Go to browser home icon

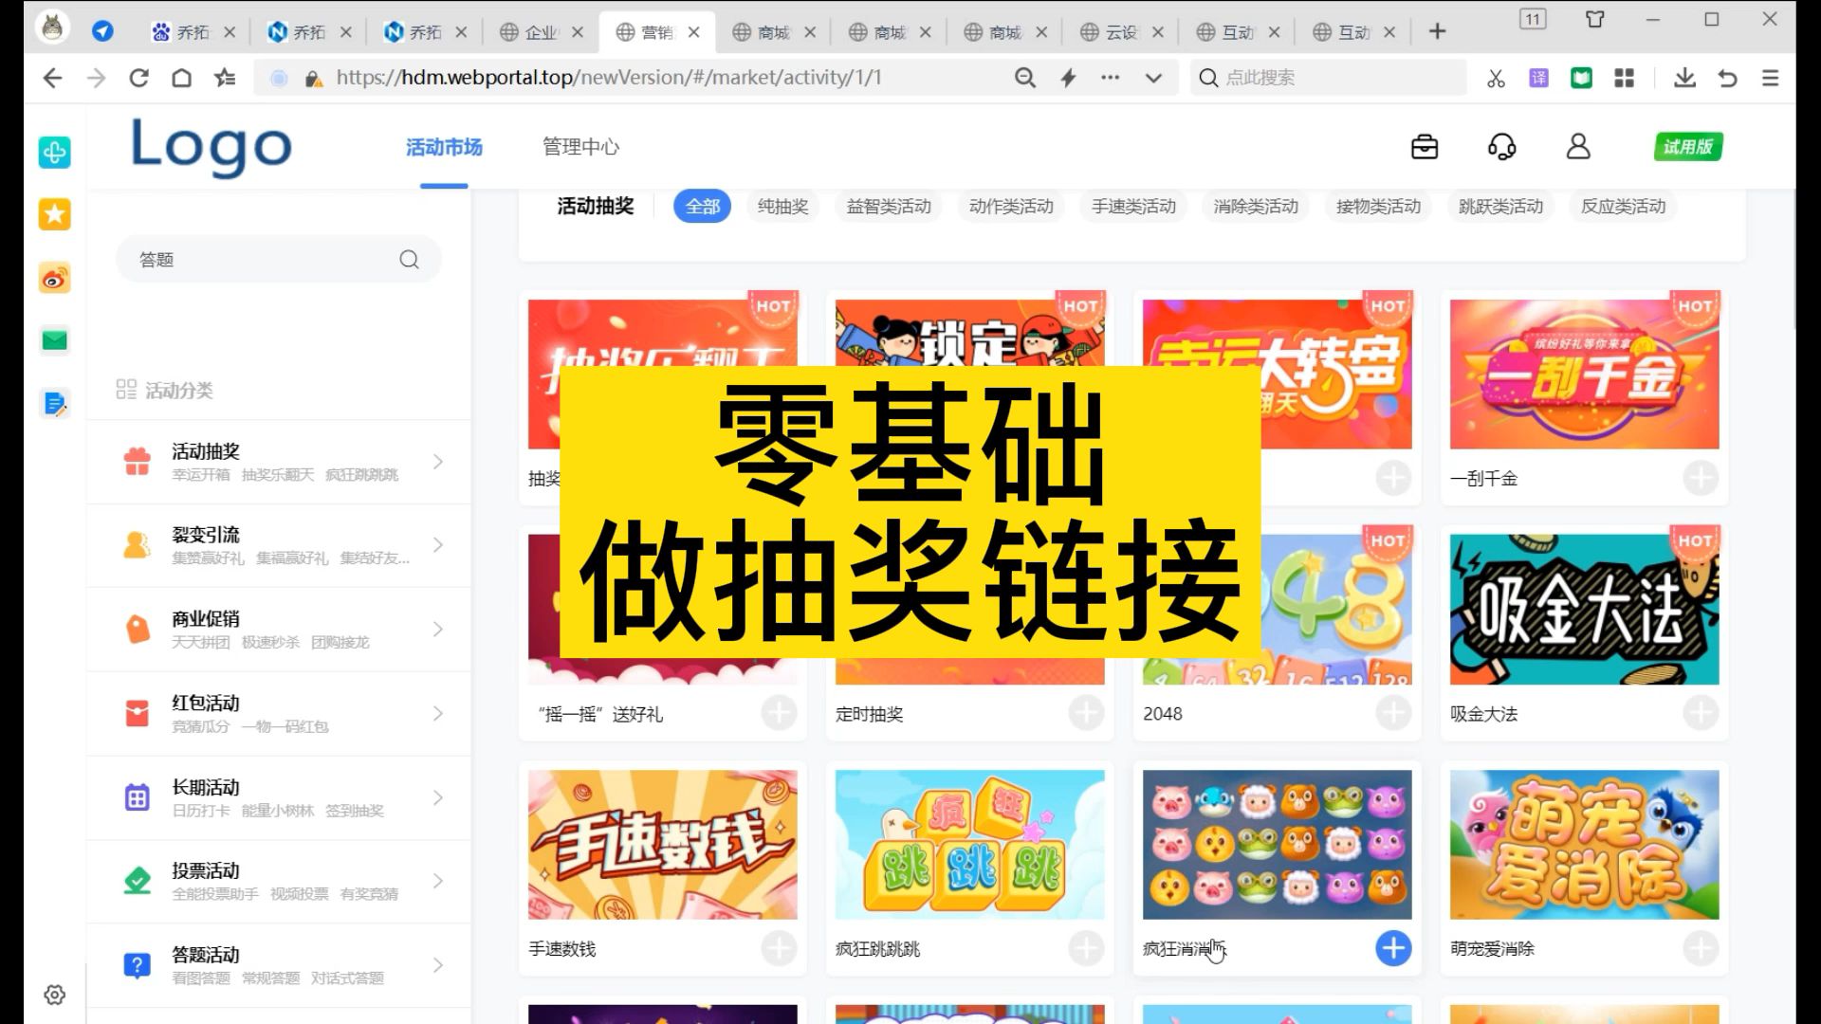tap(181, 78)
